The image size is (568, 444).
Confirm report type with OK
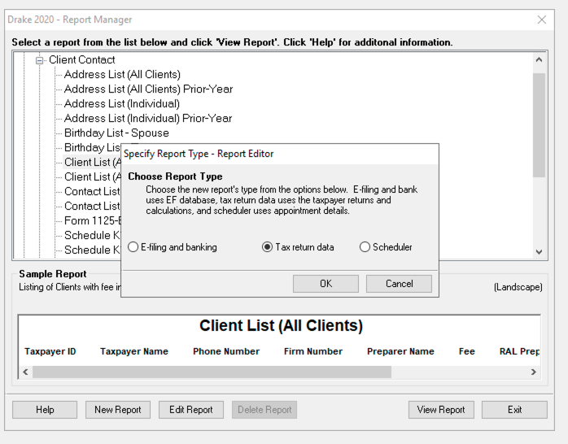326,284
